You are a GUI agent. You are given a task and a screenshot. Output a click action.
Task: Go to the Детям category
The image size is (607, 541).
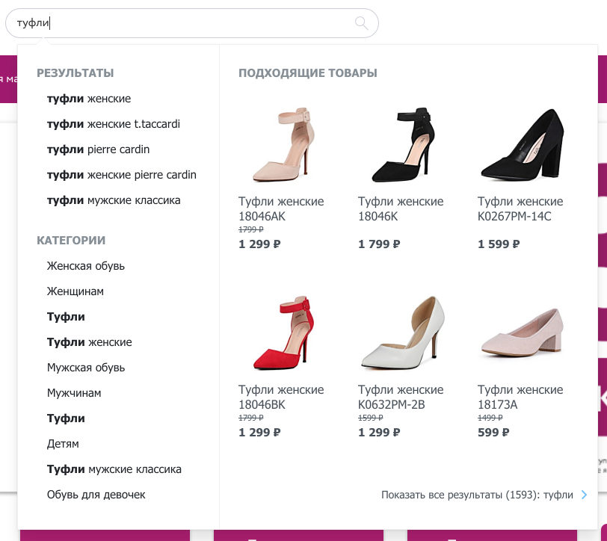click(63, 444)
